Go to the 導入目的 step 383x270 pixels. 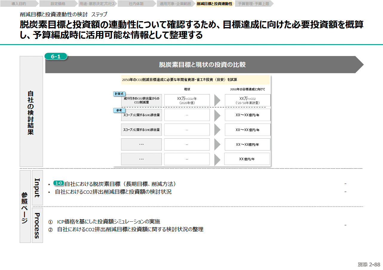pos(19,4)
